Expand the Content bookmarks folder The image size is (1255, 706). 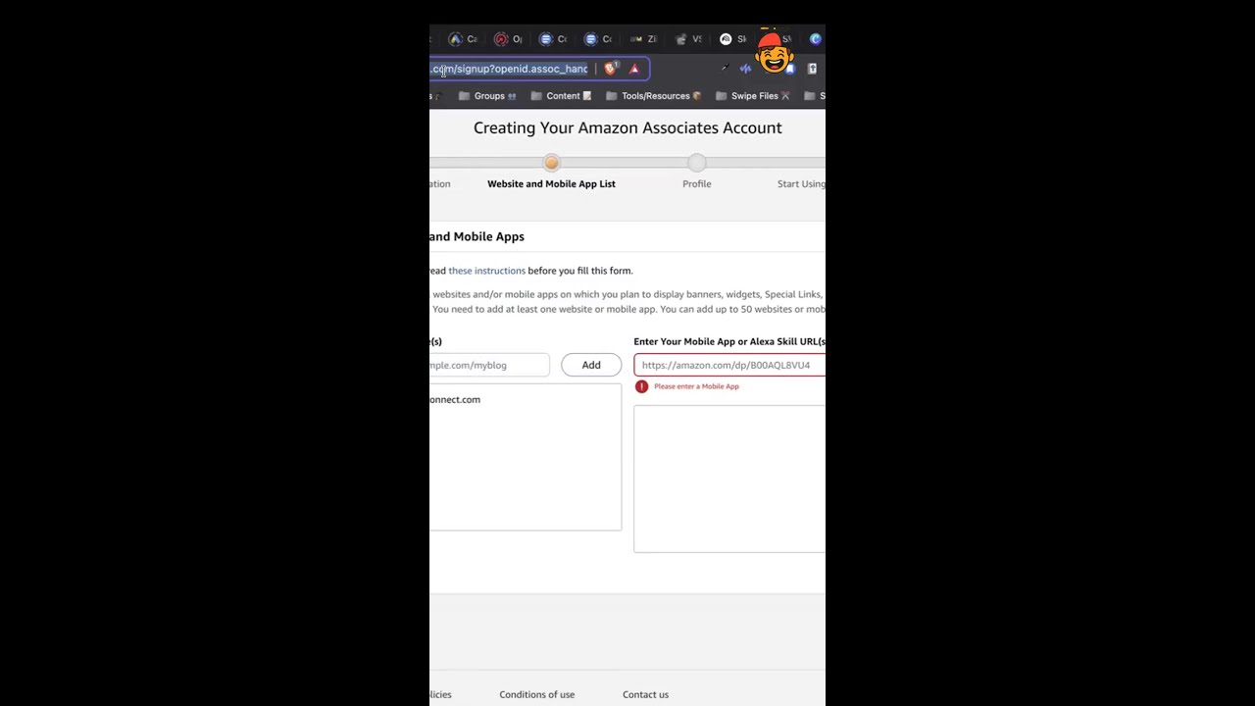point(563,96)
